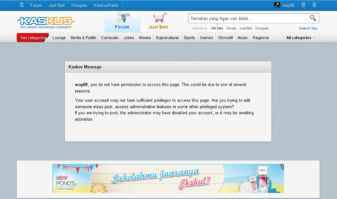Click the Pond's 'Sekolahmu juaranya Ekskul?' banner ad
Image resolution: width=337 pixels, height=199 pixels.
[168, 178]
